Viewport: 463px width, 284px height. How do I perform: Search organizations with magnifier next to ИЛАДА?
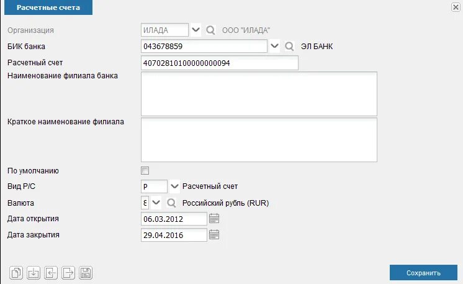coord(210,30)
